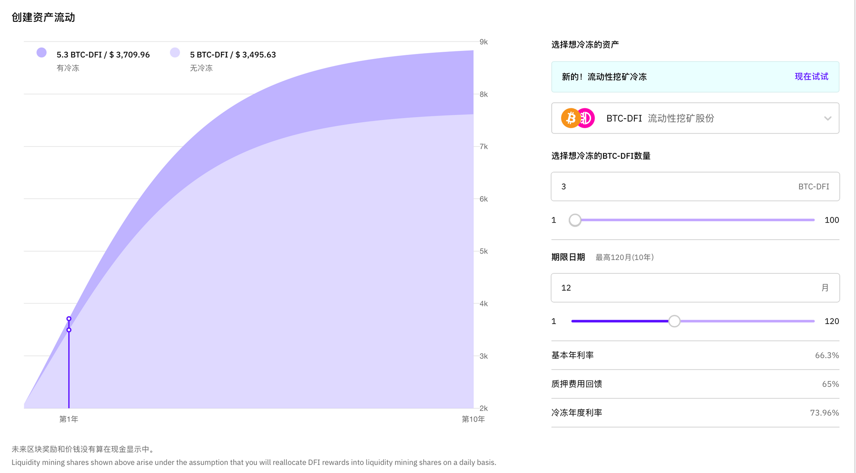
Task: Click the 新的！流动性挖矿冷冻 banner
Action: tap(642, 77)
